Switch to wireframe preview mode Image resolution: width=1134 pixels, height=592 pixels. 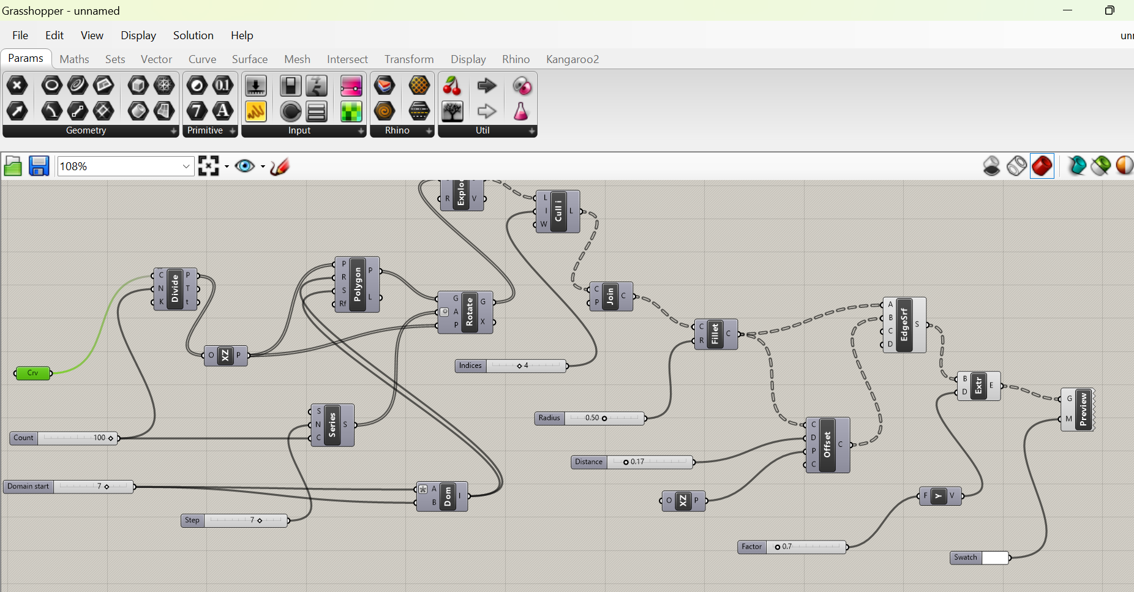coord(1016,166)
